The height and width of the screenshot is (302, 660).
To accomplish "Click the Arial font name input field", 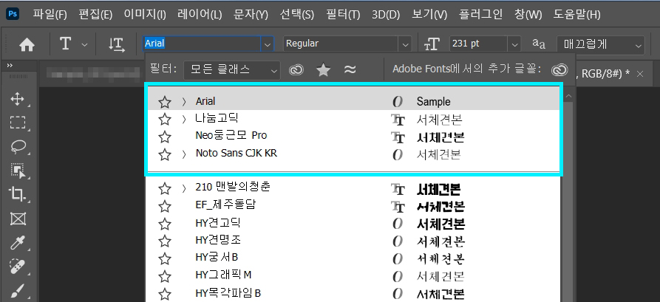I will (x=202, y=44).
